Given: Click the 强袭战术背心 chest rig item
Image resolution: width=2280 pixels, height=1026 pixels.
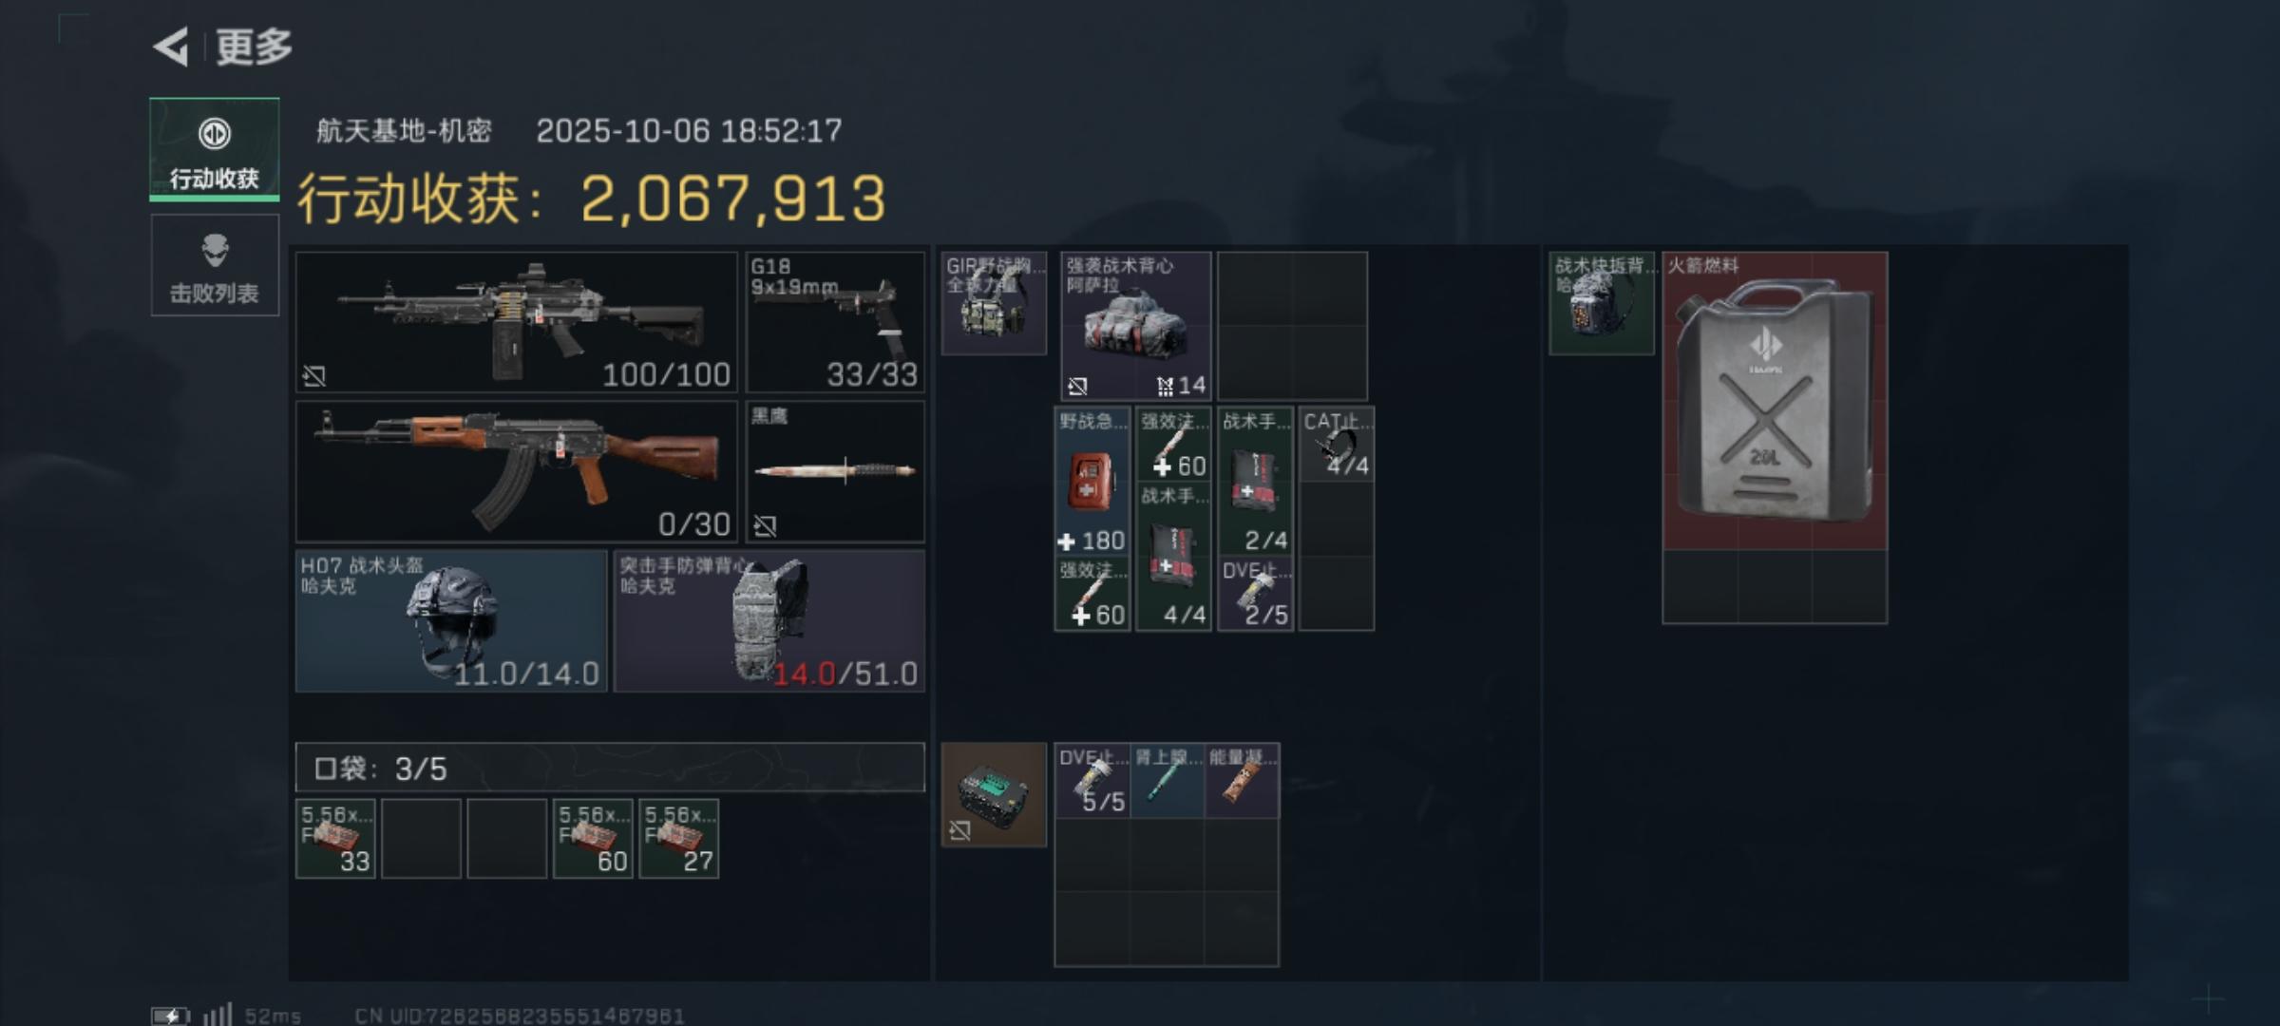Looking at the screenshot, I should (1136, 326).
